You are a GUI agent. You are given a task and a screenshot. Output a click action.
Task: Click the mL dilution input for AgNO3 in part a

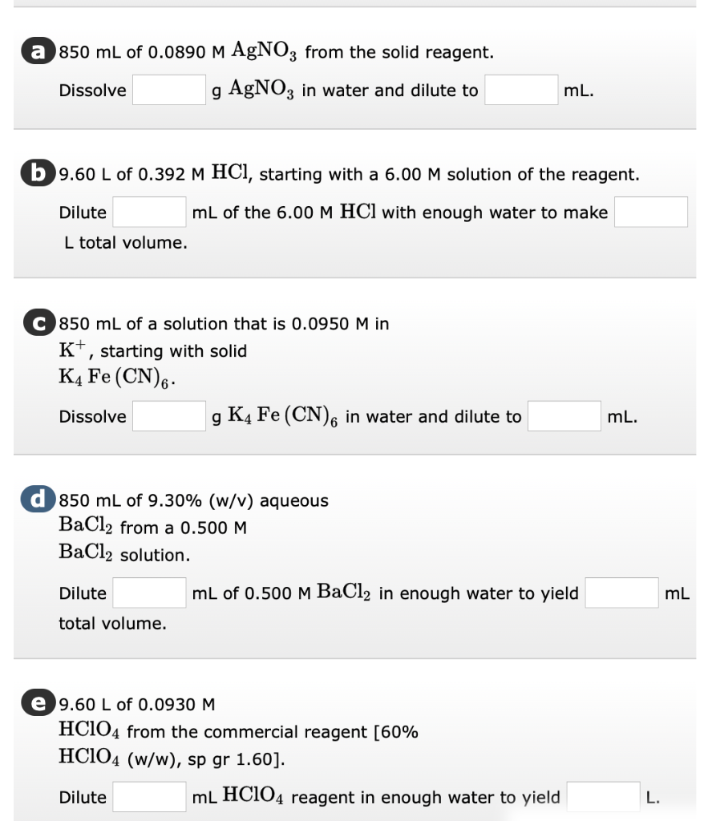[520, 90]
